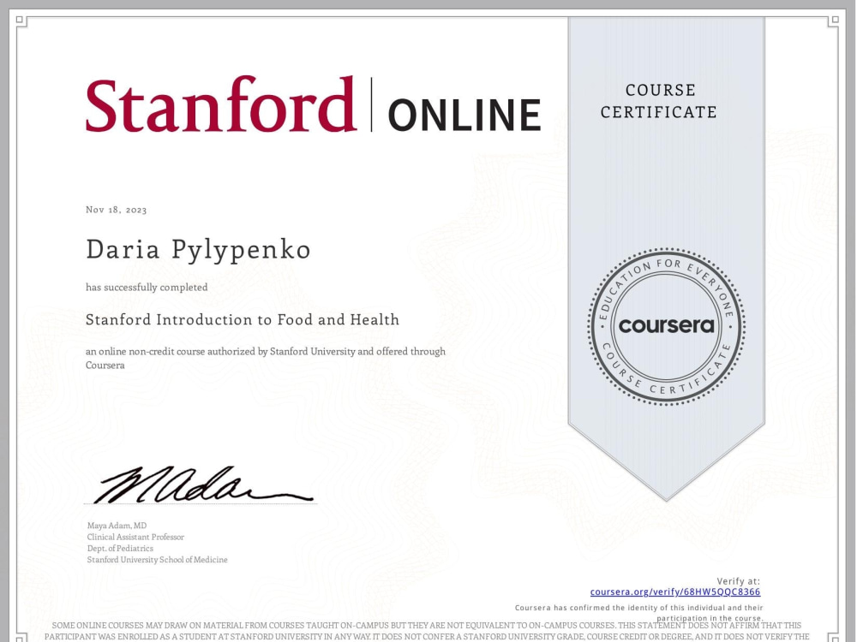Click the 'Clinical Assistant Professor' line
Viewport: 857px width, 642px height.
click(135, 537)
